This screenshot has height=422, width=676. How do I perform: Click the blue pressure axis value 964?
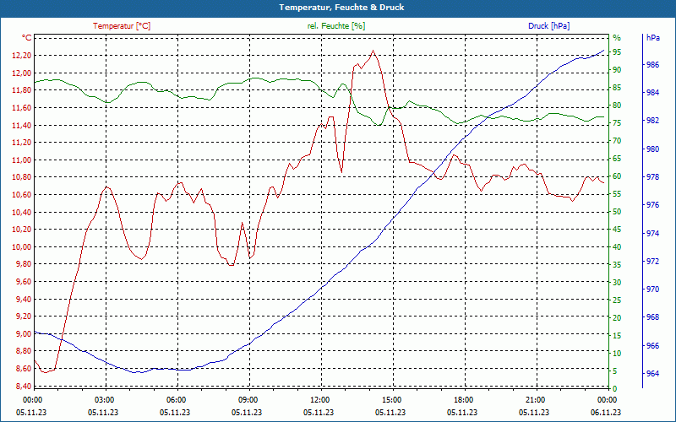click(x=653, y=374)
